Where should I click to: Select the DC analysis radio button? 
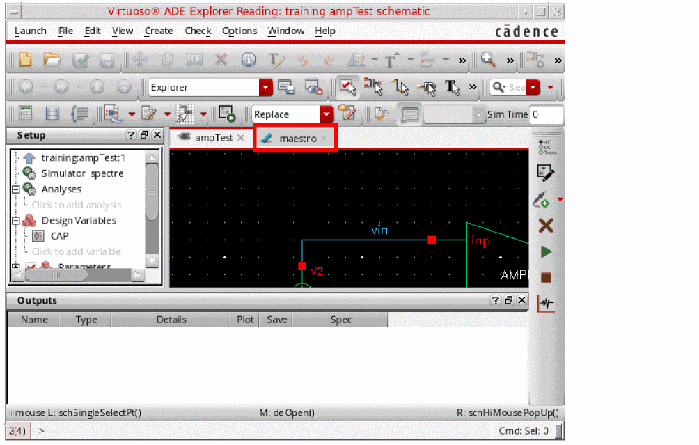pos(541,147)
